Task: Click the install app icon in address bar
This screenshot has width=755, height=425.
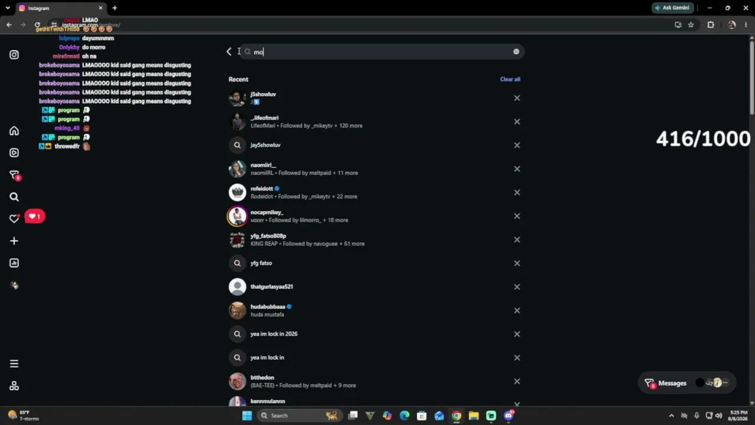Action: coord(678,25)
